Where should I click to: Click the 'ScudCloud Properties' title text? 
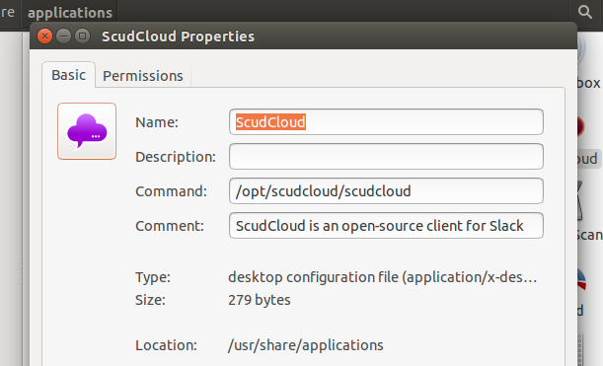coord(178,37)
